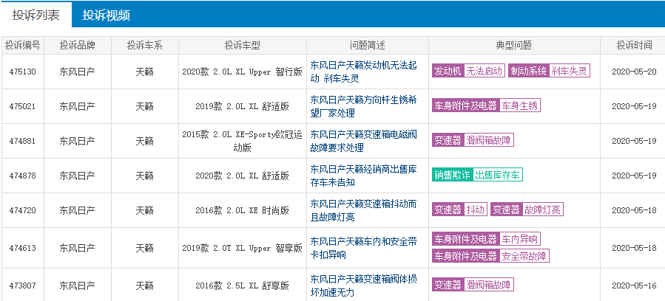Viewport: 665px width, 301px height.
Task: Select complaint number 473807
Action: pyautogui.click(x=22, y=286)
